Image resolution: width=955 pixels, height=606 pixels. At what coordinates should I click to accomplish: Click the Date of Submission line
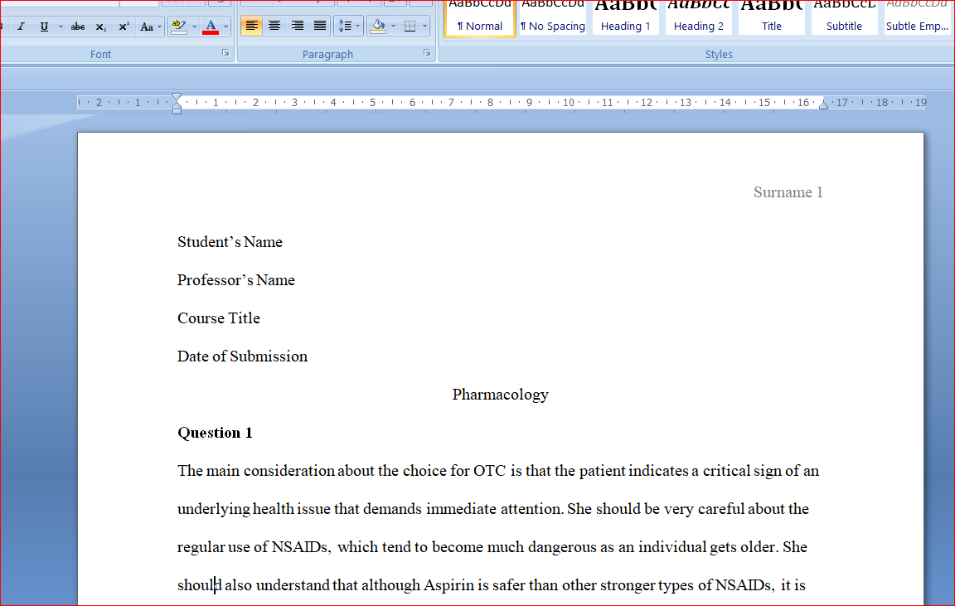tap(242, 356)
